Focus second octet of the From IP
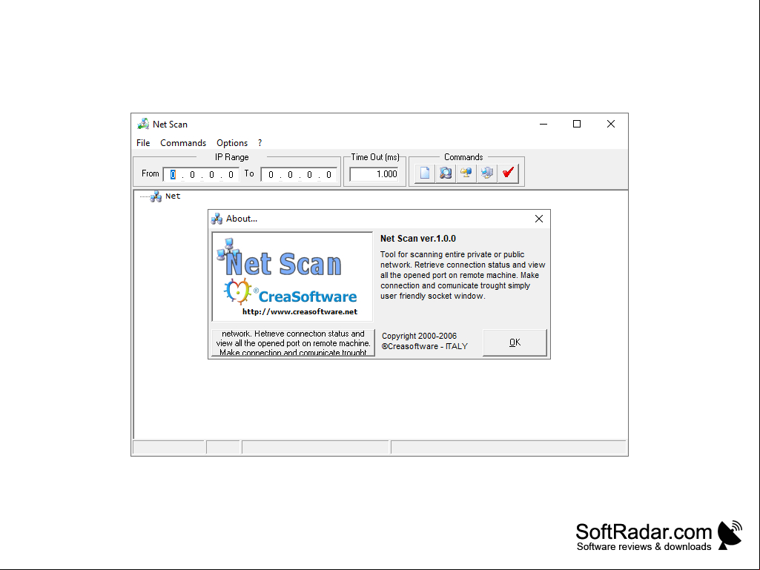Screen dimensions: 760x570 coord(193,174)
